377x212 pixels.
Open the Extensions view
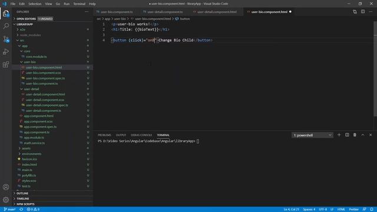[x=6, y=64]
